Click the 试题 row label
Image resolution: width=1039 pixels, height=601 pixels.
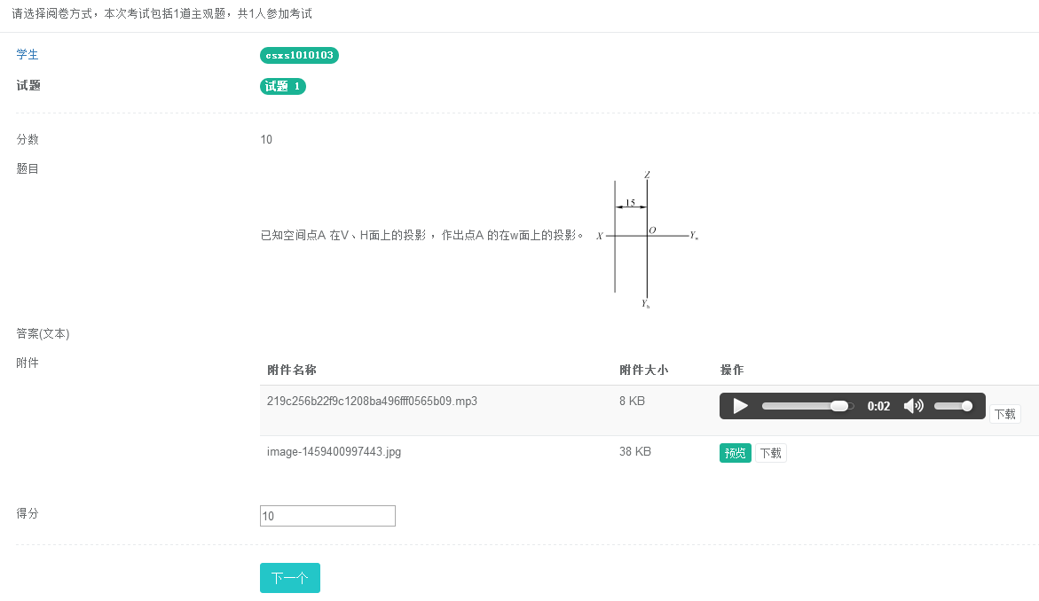click(x=28, y=86)
